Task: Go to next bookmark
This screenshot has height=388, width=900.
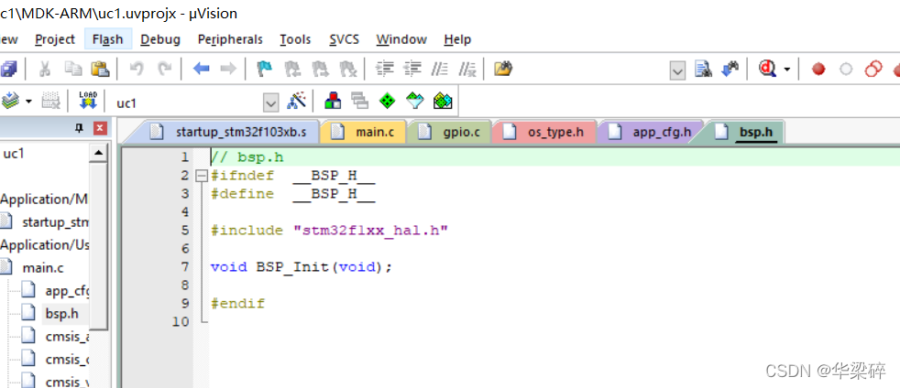Action: click(320, 70)
